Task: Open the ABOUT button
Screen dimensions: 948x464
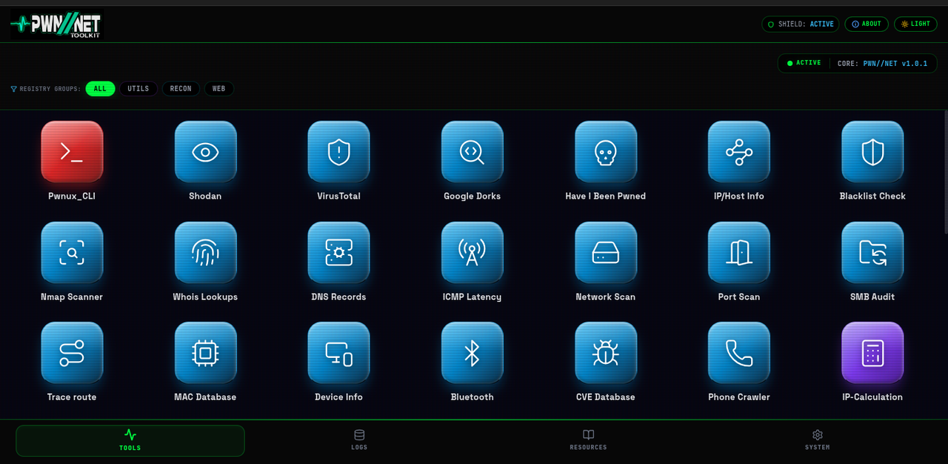Action: 867,24
